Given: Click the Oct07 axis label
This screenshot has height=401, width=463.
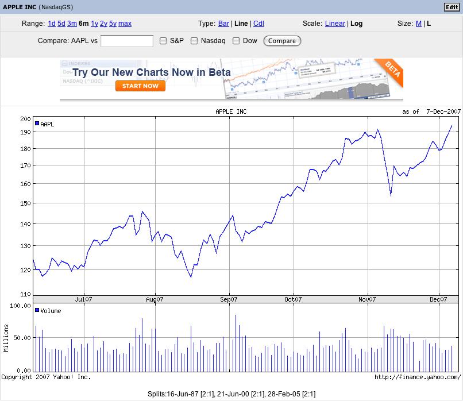Looking at the screenshot, I should pos(293,299).
